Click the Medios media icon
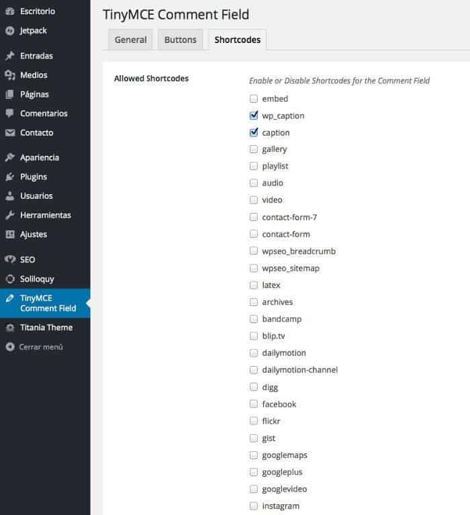 tap(10, 75)
